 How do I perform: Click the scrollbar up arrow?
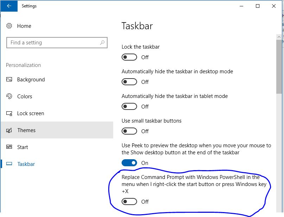[x=279, y=37]
